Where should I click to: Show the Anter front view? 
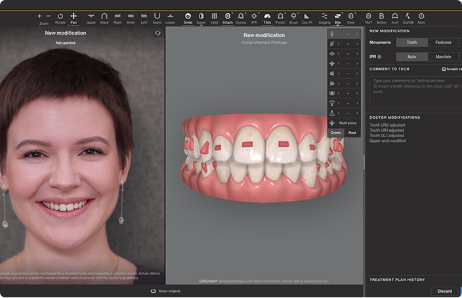[x=131, y=18]
